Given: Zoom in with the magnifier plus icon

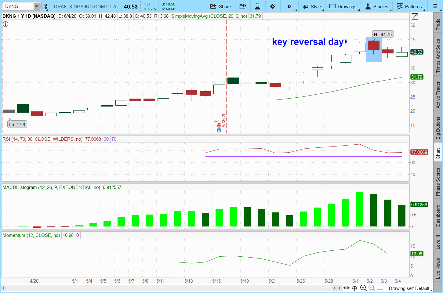Looking at the screenshot, I should tap(363, 288).
